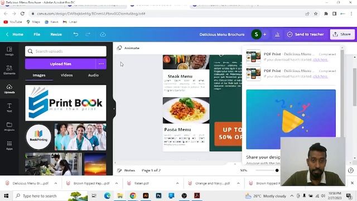
Task: Click second PDF Print 'click here' link
Action: (x=320, y=76)
